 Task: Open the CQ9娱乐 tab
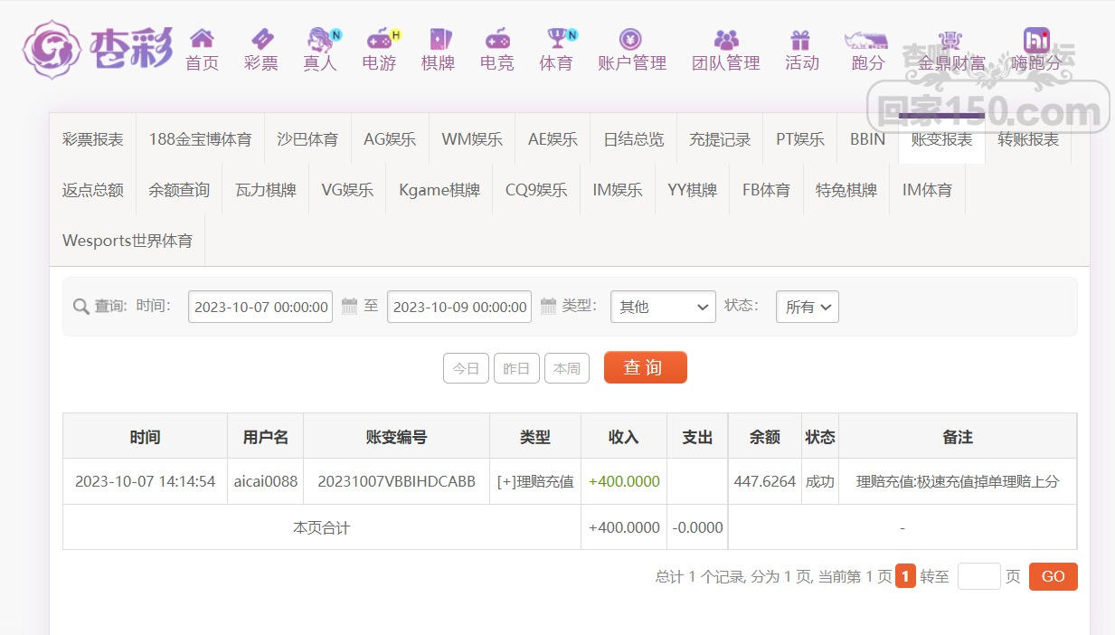(x=536, y=190)
